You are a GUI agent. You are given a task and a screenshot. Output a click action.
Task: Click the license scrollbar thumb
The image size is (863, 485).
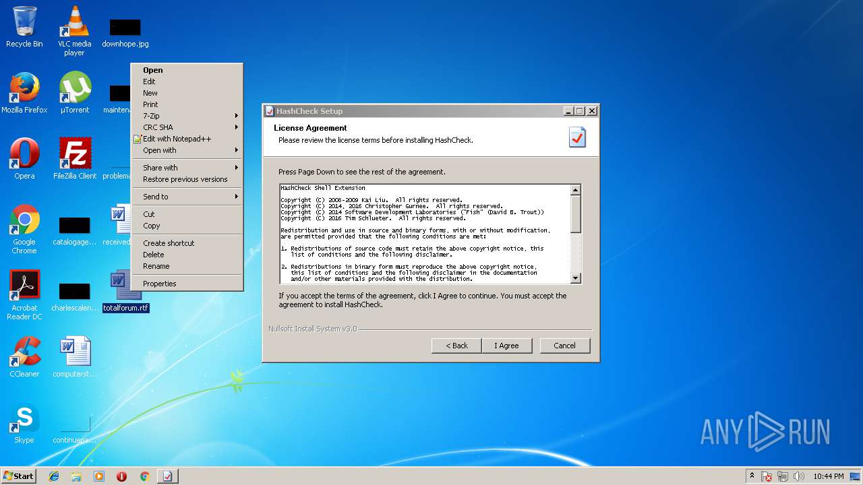[x=575, y=214]
